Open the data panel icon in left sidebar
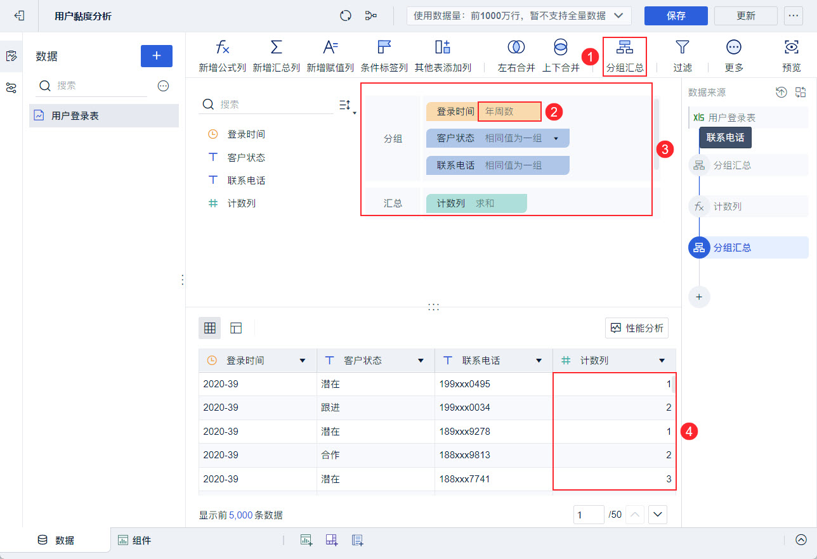This screenshot has width=817, height=559. point(11,56)
